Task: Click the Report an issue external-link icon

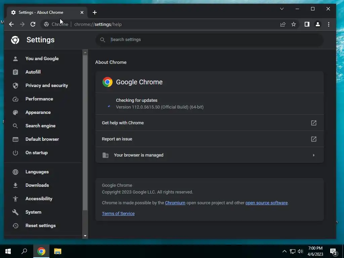Action: 314,139
